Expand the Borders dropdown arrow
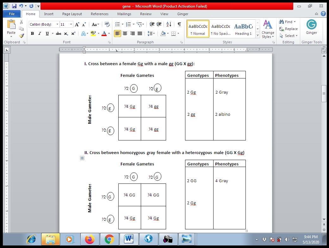The height and width of the screenshot is (248, 329). pyautogui.click(x=178, y=33)
